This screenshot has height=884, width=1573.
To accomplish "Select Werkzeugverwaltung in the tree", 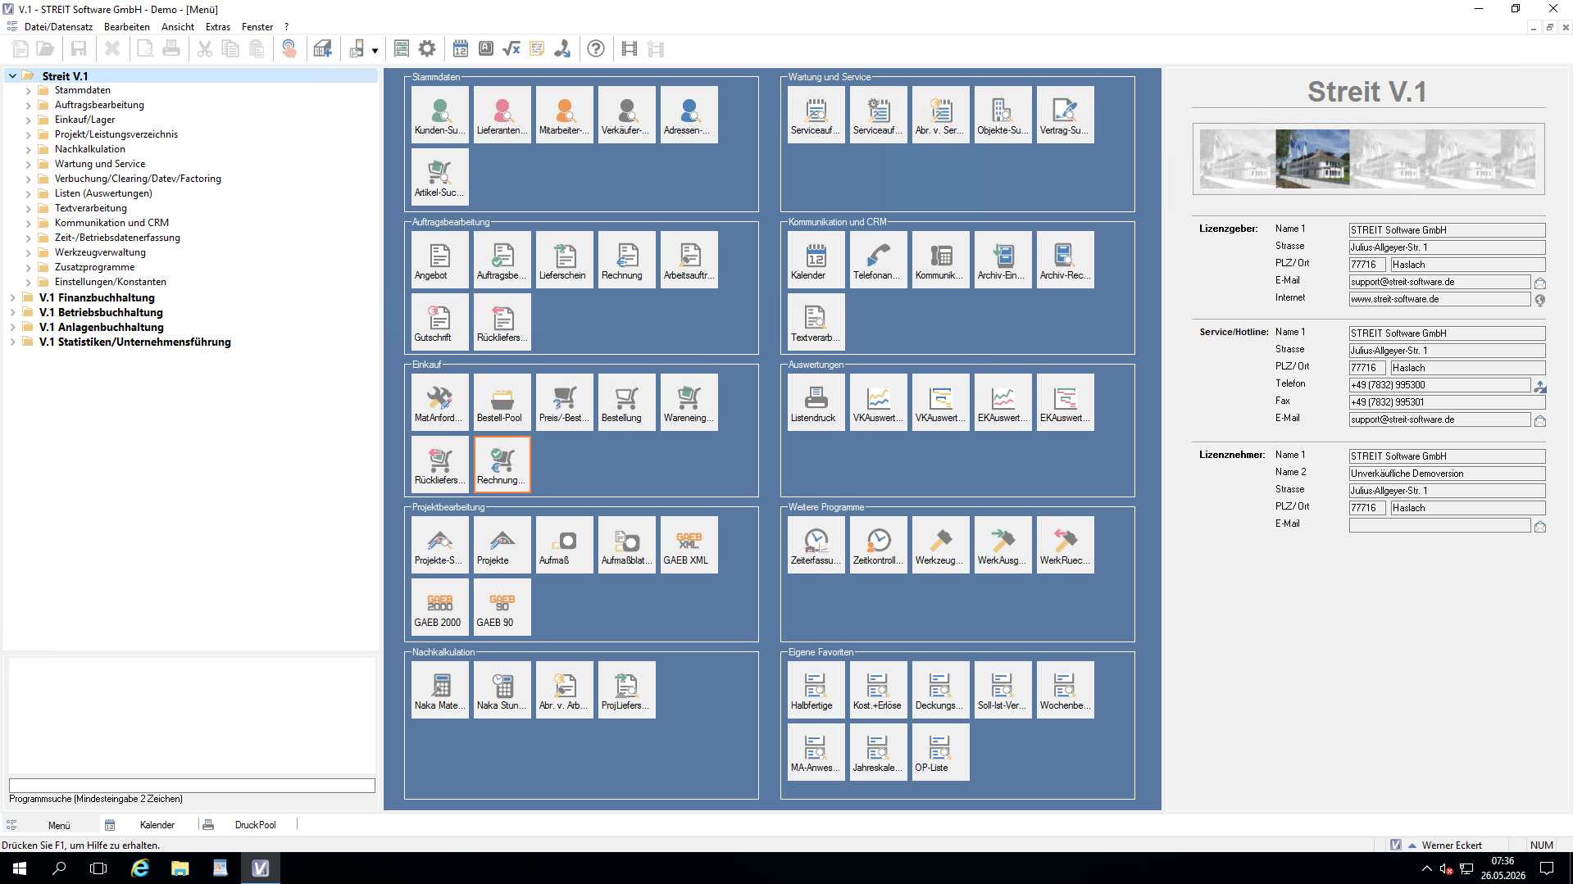I will coord(100,252).
